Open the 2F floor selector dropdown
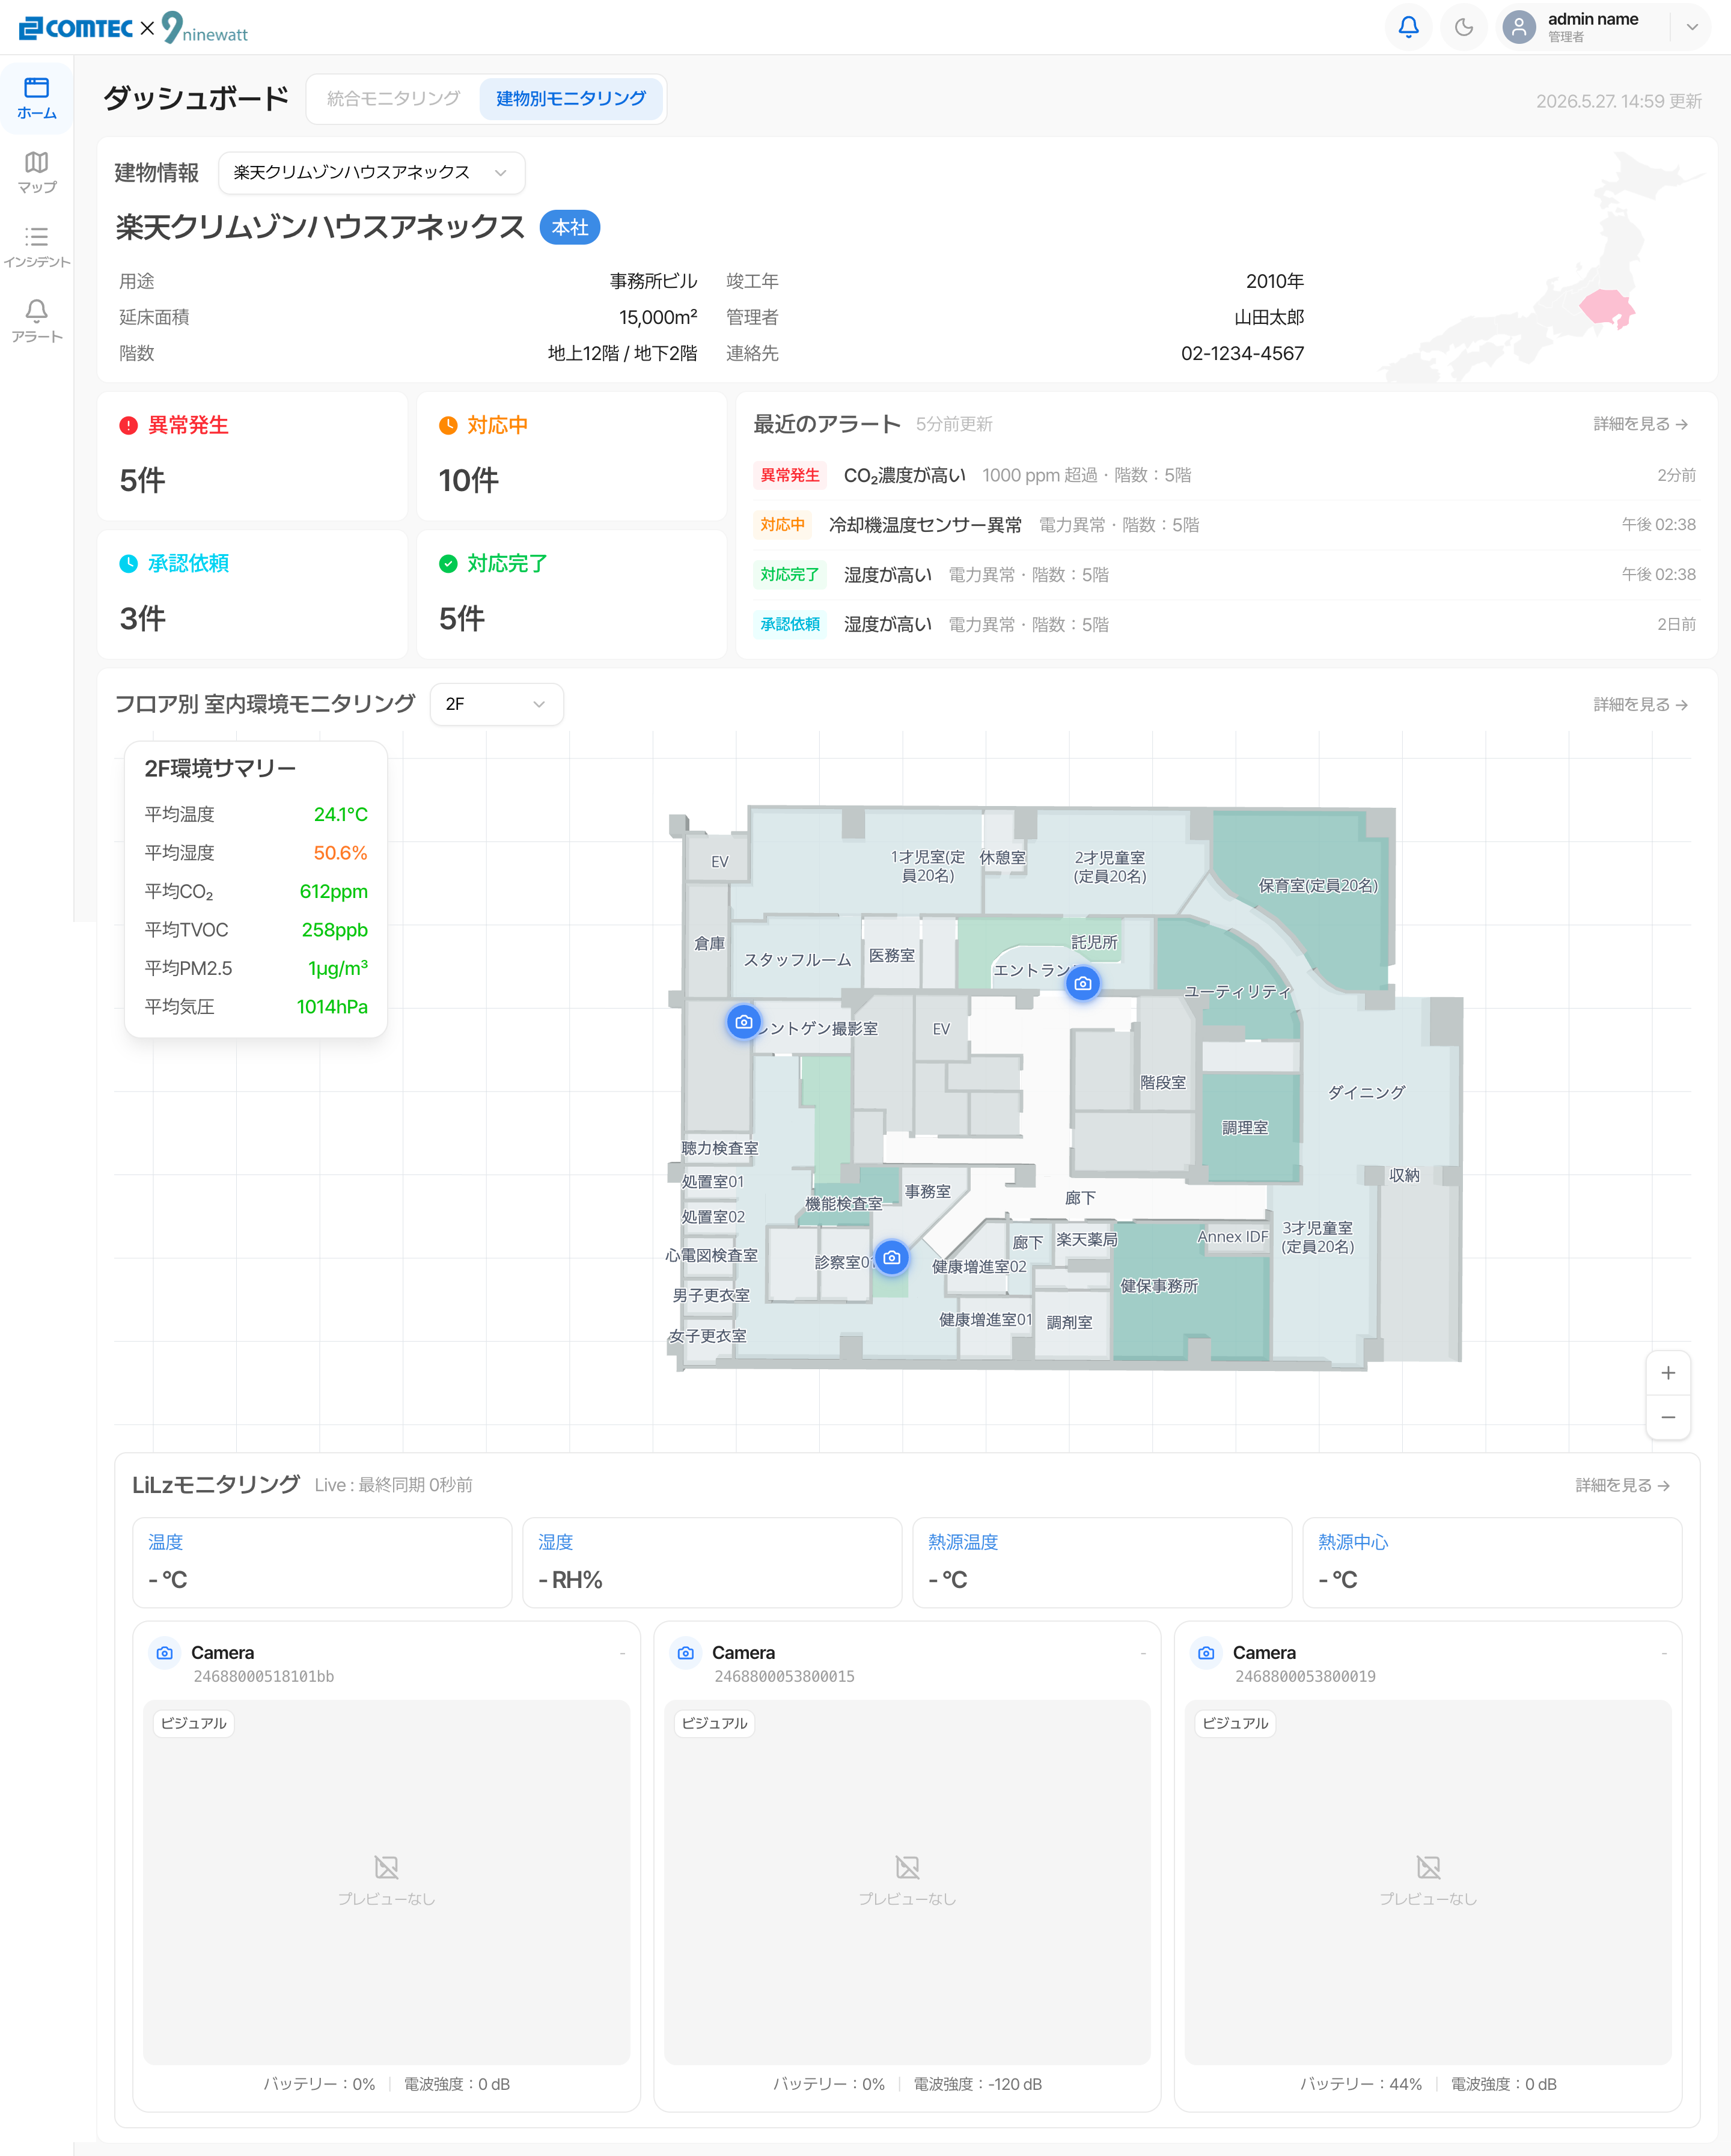Image resolution: width=1731 pixels, height=2156 pixels. pyautogui.click(x=496, y=704)
